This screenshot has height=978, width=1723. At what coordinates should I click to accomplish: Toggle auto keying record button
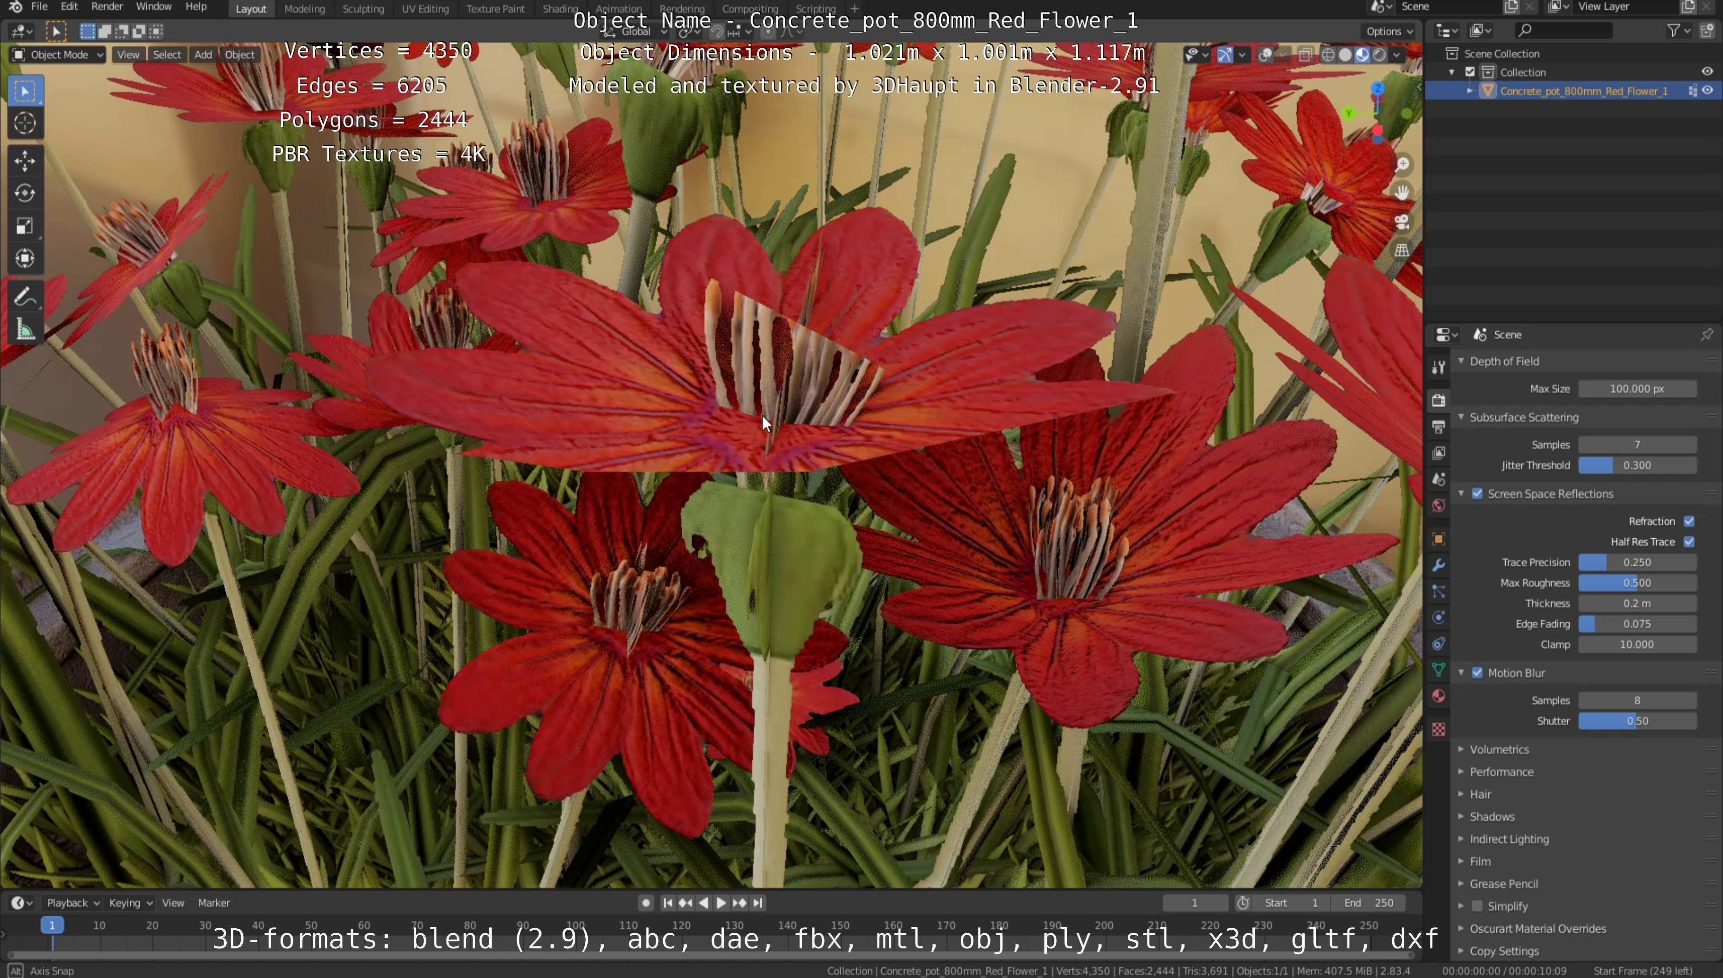646,903
